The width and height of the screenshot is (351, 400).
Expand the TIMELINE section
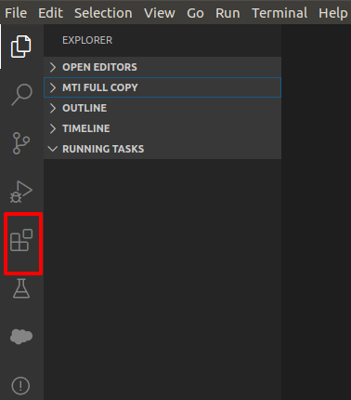coord(162,128)
